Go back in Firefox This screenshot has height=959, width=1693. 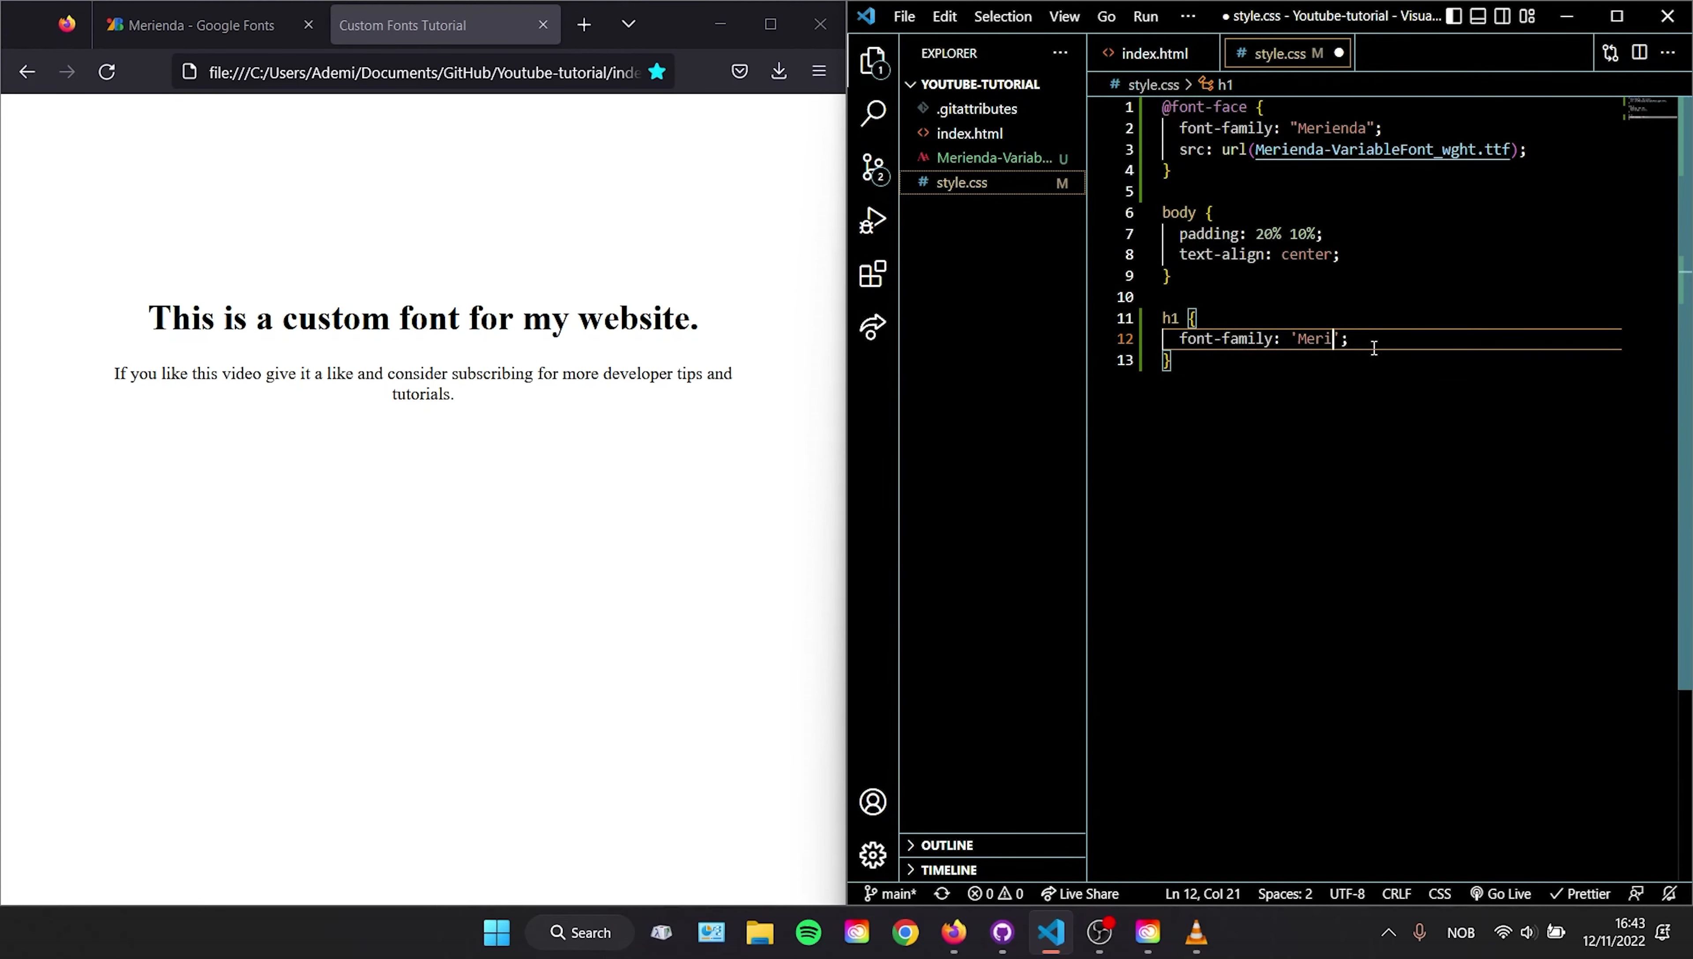pos(27,71)
